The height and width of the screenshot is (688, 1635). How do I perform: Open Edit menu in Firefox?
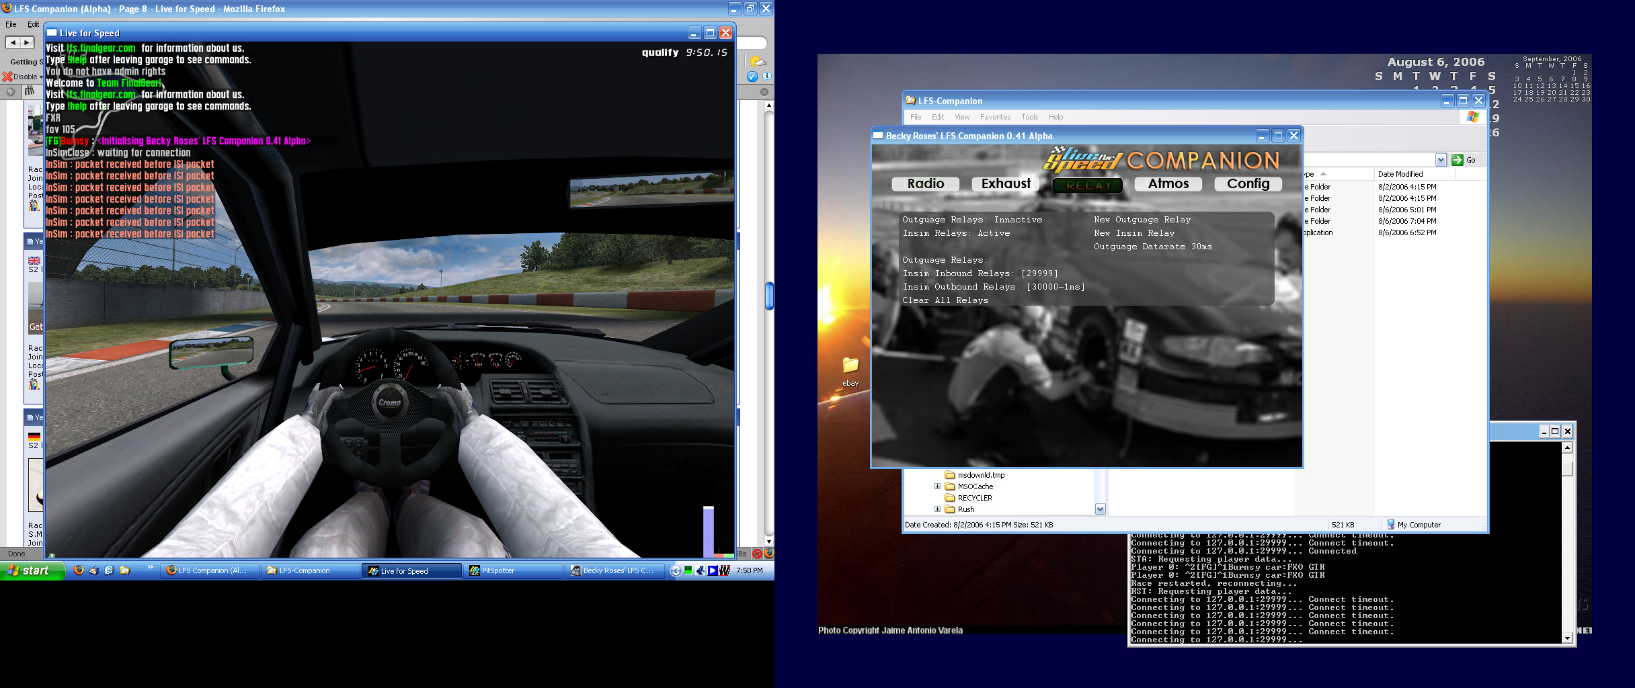[33, 24]
